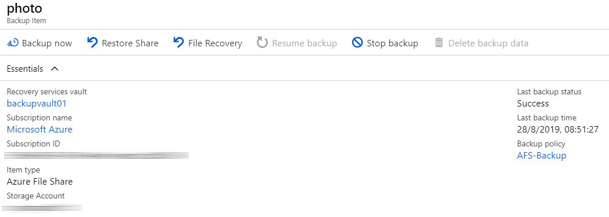Collapse the Essentials section chevron
Screen dimensions: 609x217
55,69
